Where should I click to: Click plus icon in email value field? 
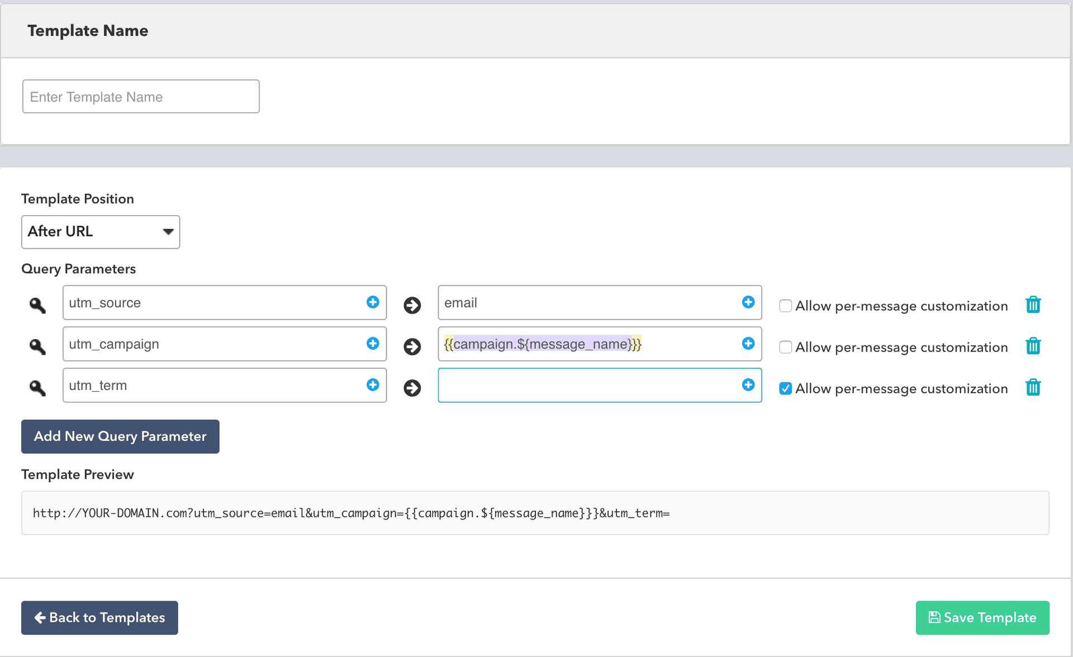748,302
